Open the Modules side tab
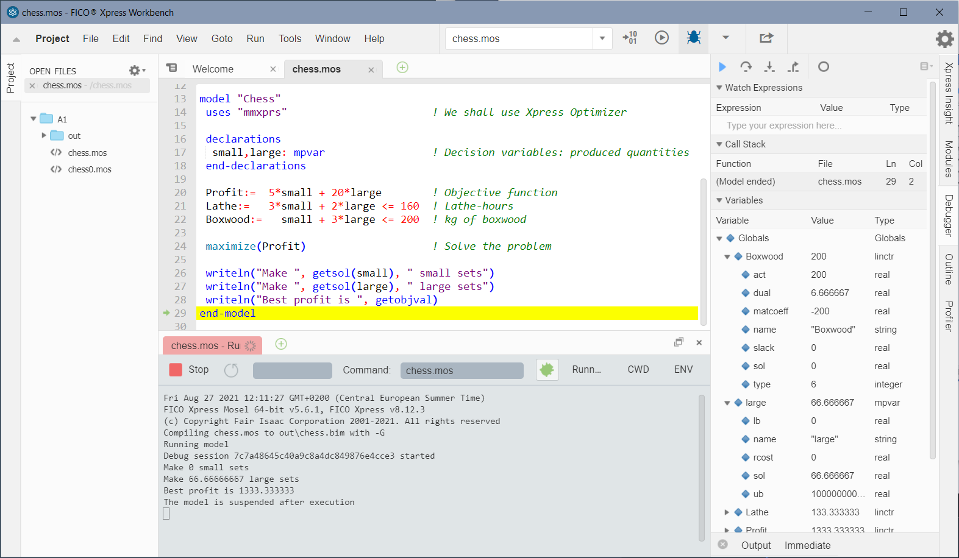The width and height of the screenshot is (959, 558). (949, 159)
